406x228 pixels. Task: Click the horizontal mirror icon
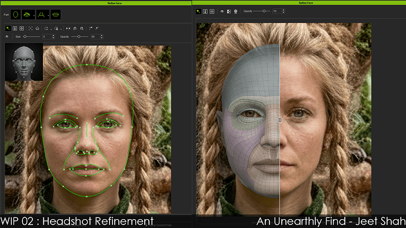tap(68, 28)
